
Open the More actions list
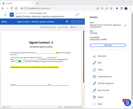point(98,104)
